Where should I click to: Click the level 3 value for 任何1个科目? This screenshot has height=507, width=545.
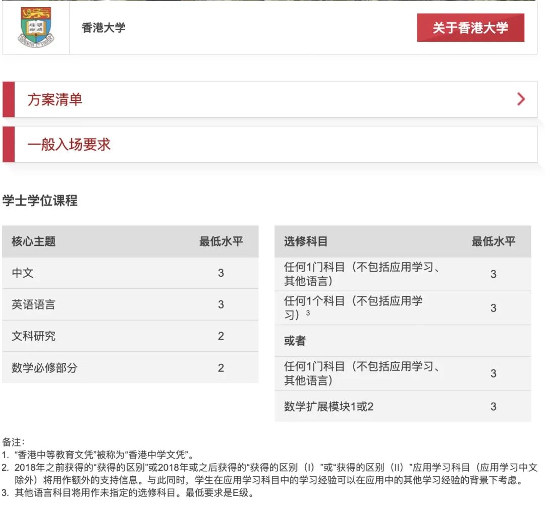coord(494,308)
